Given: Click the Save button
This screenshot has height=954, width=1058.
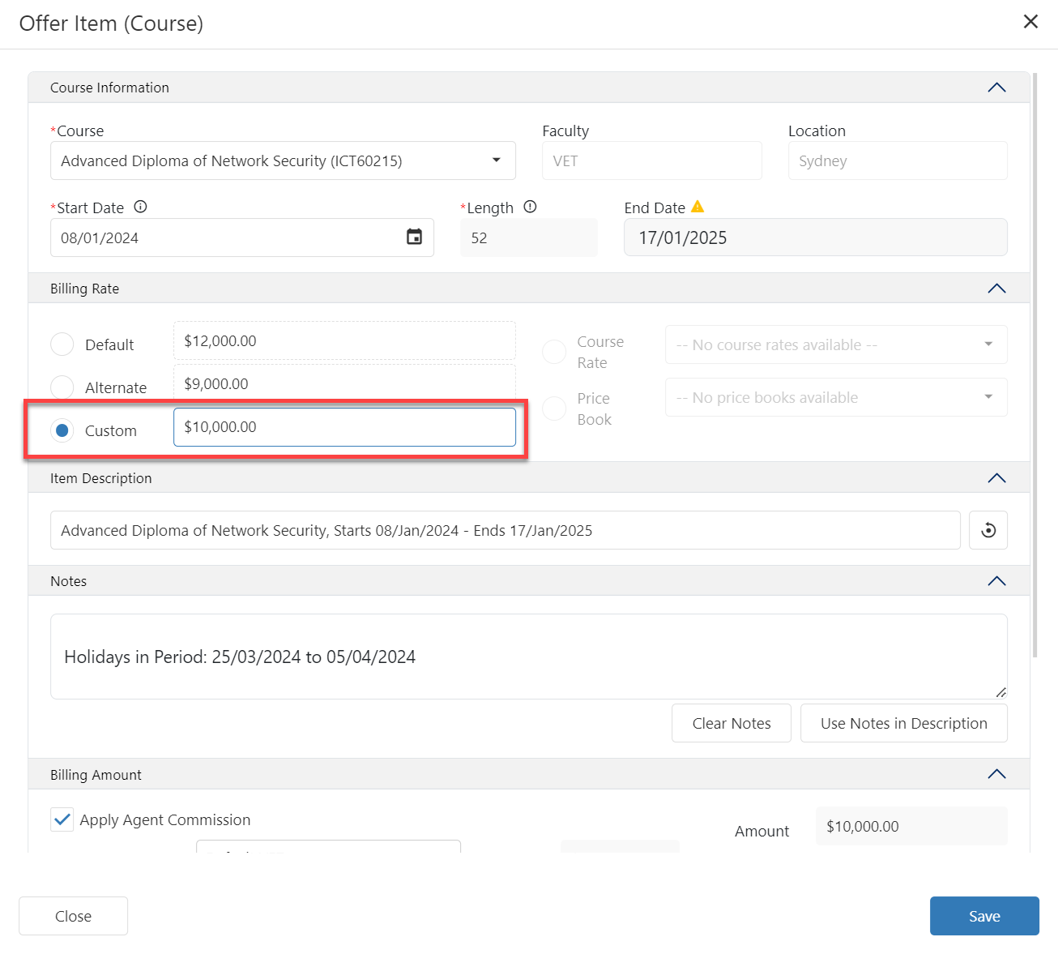Looking at the screenshot, I should [983, 916].
